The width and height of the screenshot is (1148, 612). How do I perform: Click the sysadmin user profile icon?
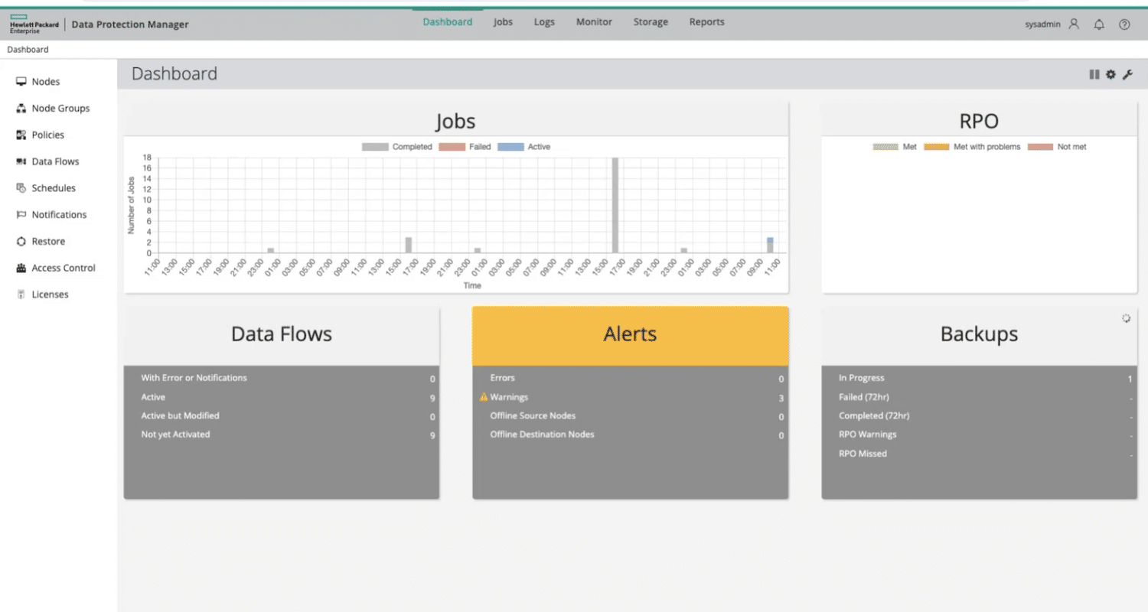pos(1074,24)
